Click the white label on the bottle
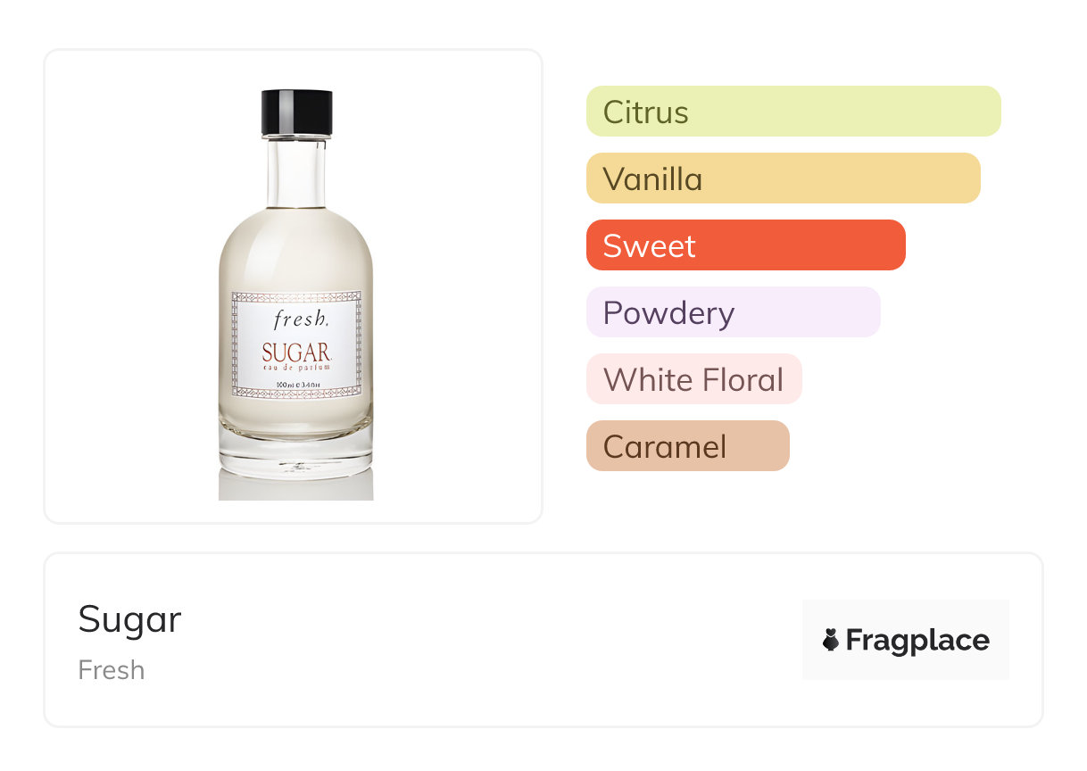Viewport: 1087px width, 771px height. (x=296, y=344)
